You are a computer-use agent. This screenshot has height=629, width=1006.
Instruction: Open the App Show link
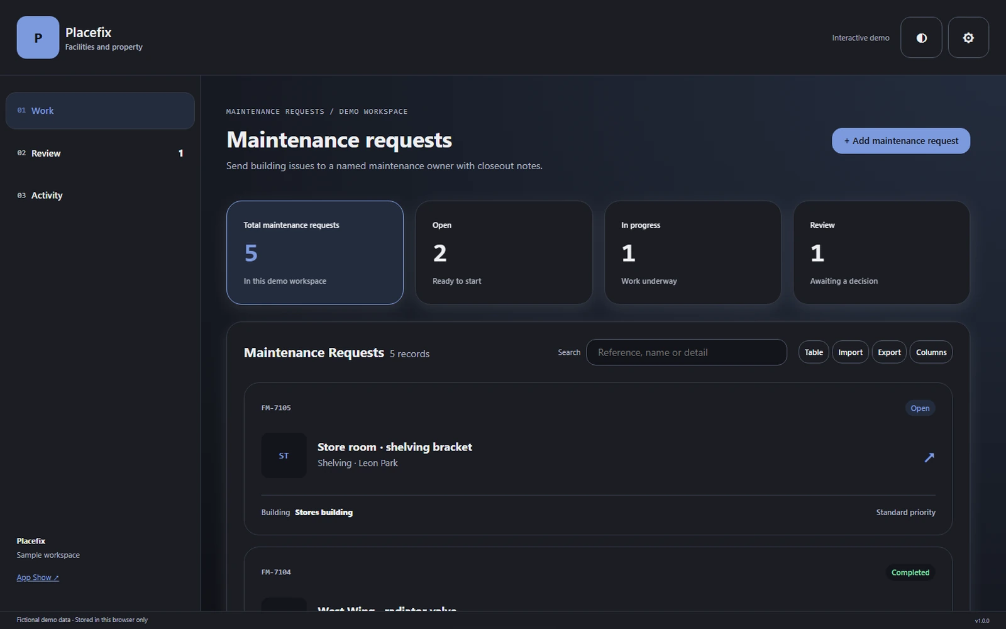[38, 577]
